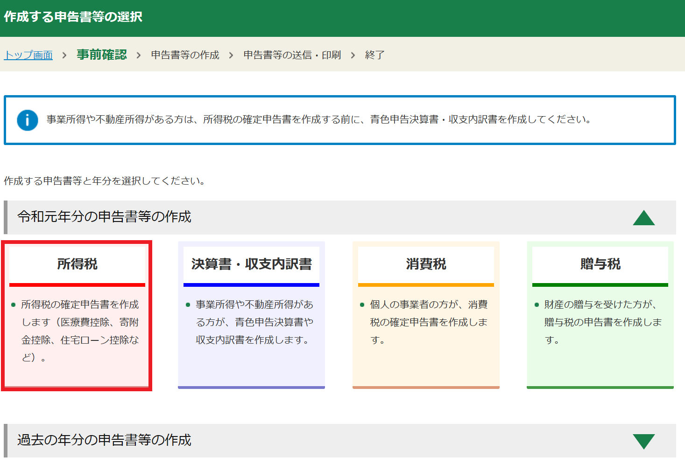Click the 過去の年分の申告書等の作成 heading text
Screen dimensions: 685x464
(105, 440)
